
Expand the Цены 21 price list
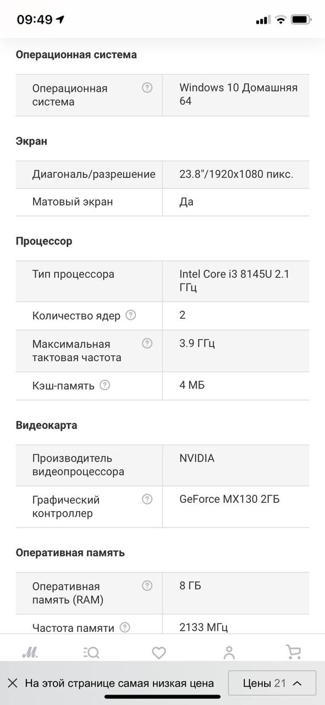pyautogui.click(x=272, y=684)
